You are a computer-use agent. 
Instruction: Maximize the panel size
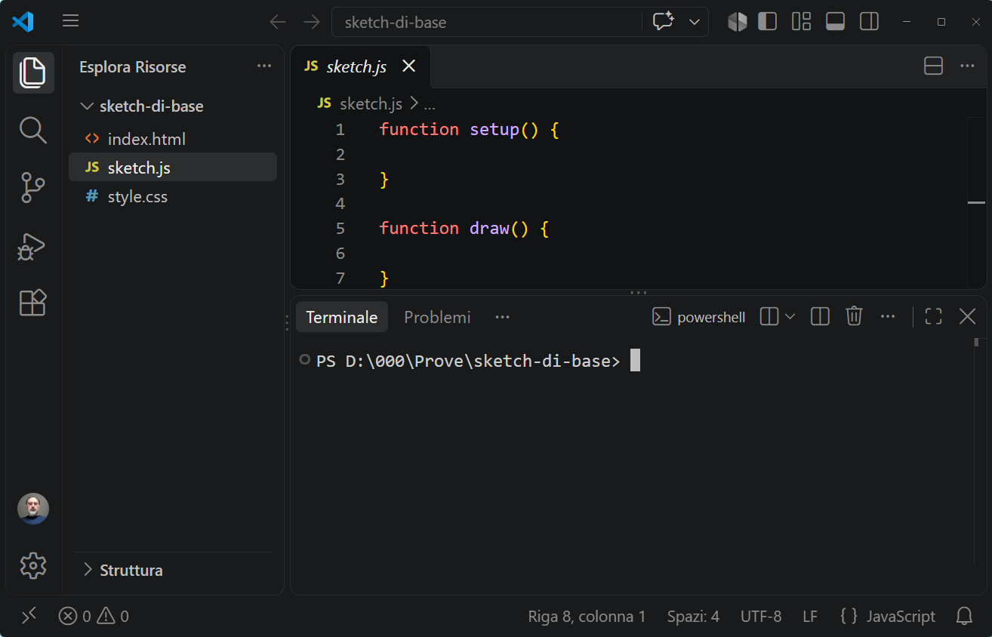(933, 316)
